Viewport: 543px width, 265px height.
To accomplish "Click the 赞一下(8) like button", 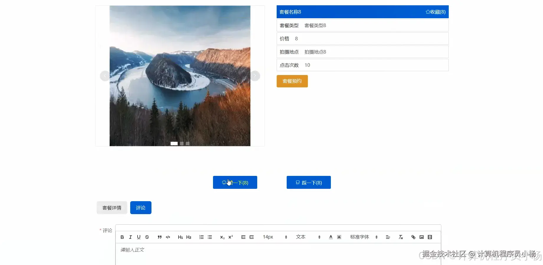I will pyautogui.click(x=235, y=182).
